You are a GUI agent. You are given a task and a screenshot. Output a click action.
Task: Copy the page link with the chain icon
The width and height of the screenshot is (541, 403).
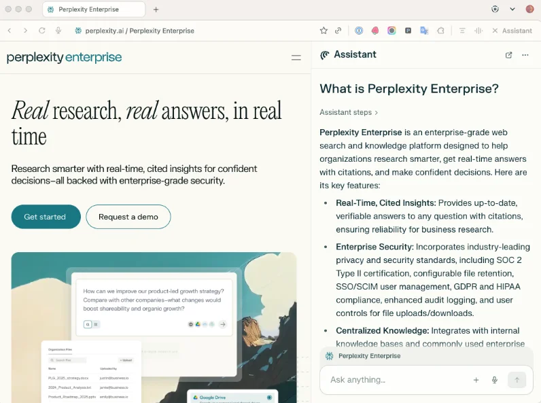(x=338, y=31)
